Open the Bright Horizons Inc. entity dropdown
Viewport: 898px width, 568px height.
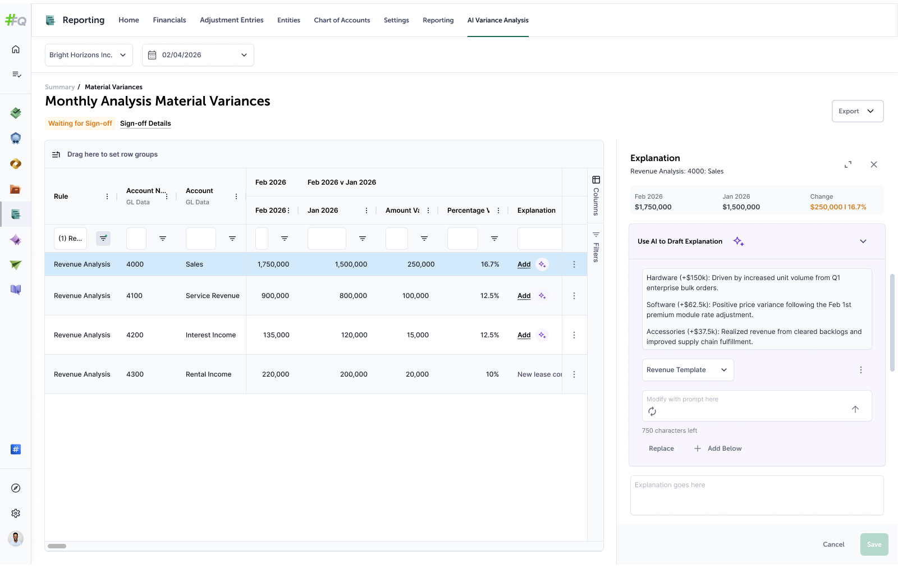89,55
